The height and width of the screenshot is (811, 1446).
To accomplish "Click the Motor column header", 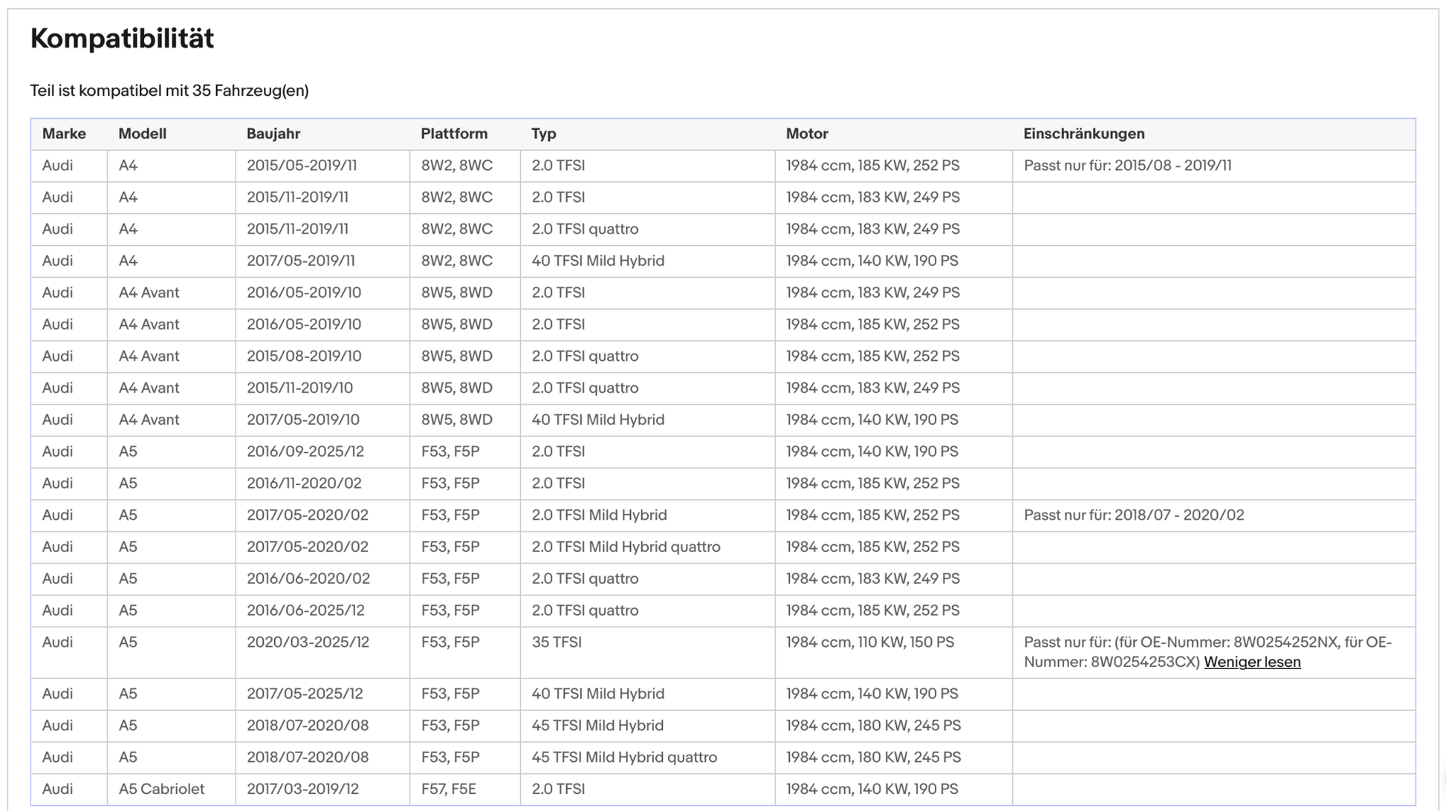I will (806, 134).
